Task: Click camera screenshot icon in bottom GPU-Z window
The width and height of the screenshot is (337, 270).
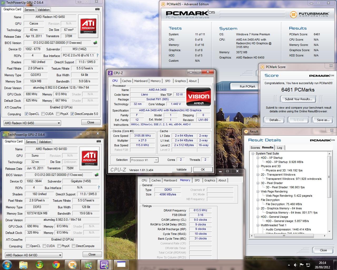Action: [x=98, y=141]
